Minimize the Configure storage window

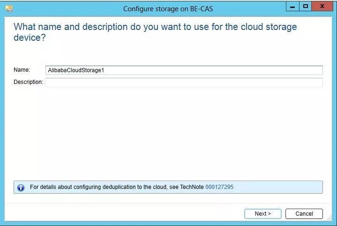(292, 7)
